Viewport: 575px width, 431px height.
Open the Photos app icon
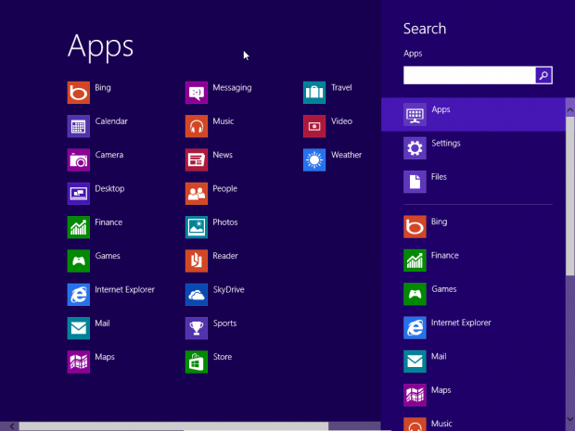[x=197, y=227]
